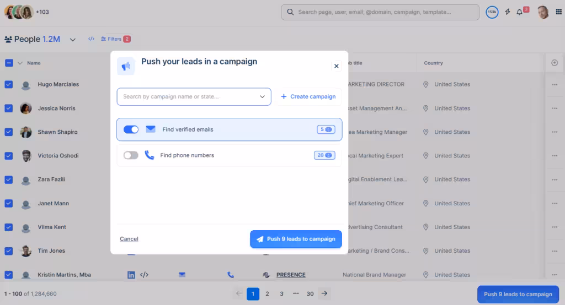
Task: Enable the Find phone numbers toggle
Action: pos(131,155)
